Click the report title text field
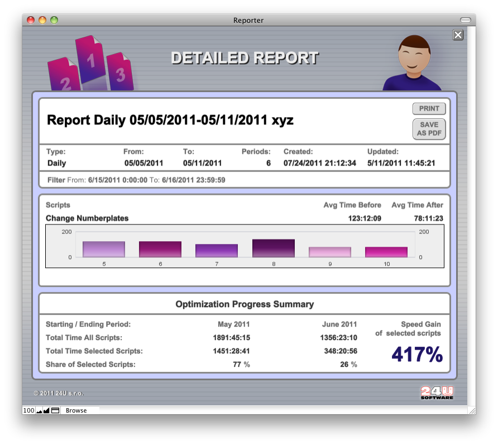 point(170,120)
